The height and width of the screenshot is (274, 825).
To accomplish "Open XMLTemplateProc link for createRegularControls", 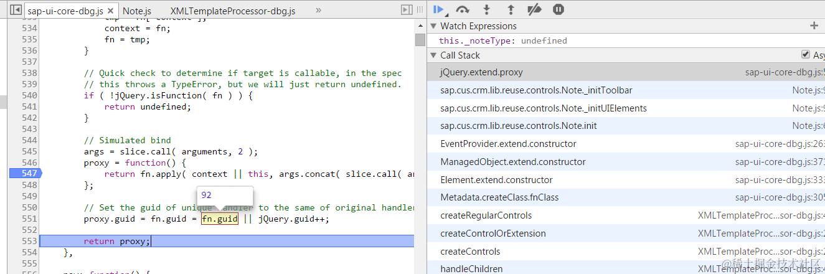I will click(x=761, y=215).
